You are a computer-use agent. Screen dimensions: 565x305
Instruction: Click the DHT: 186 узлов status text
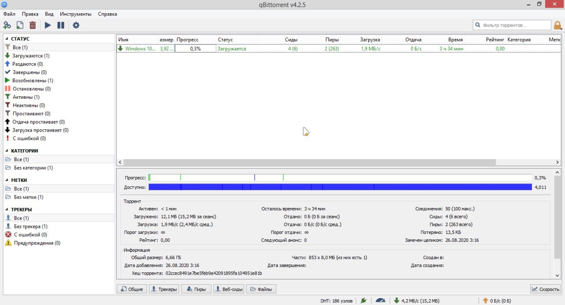point(336,301)
